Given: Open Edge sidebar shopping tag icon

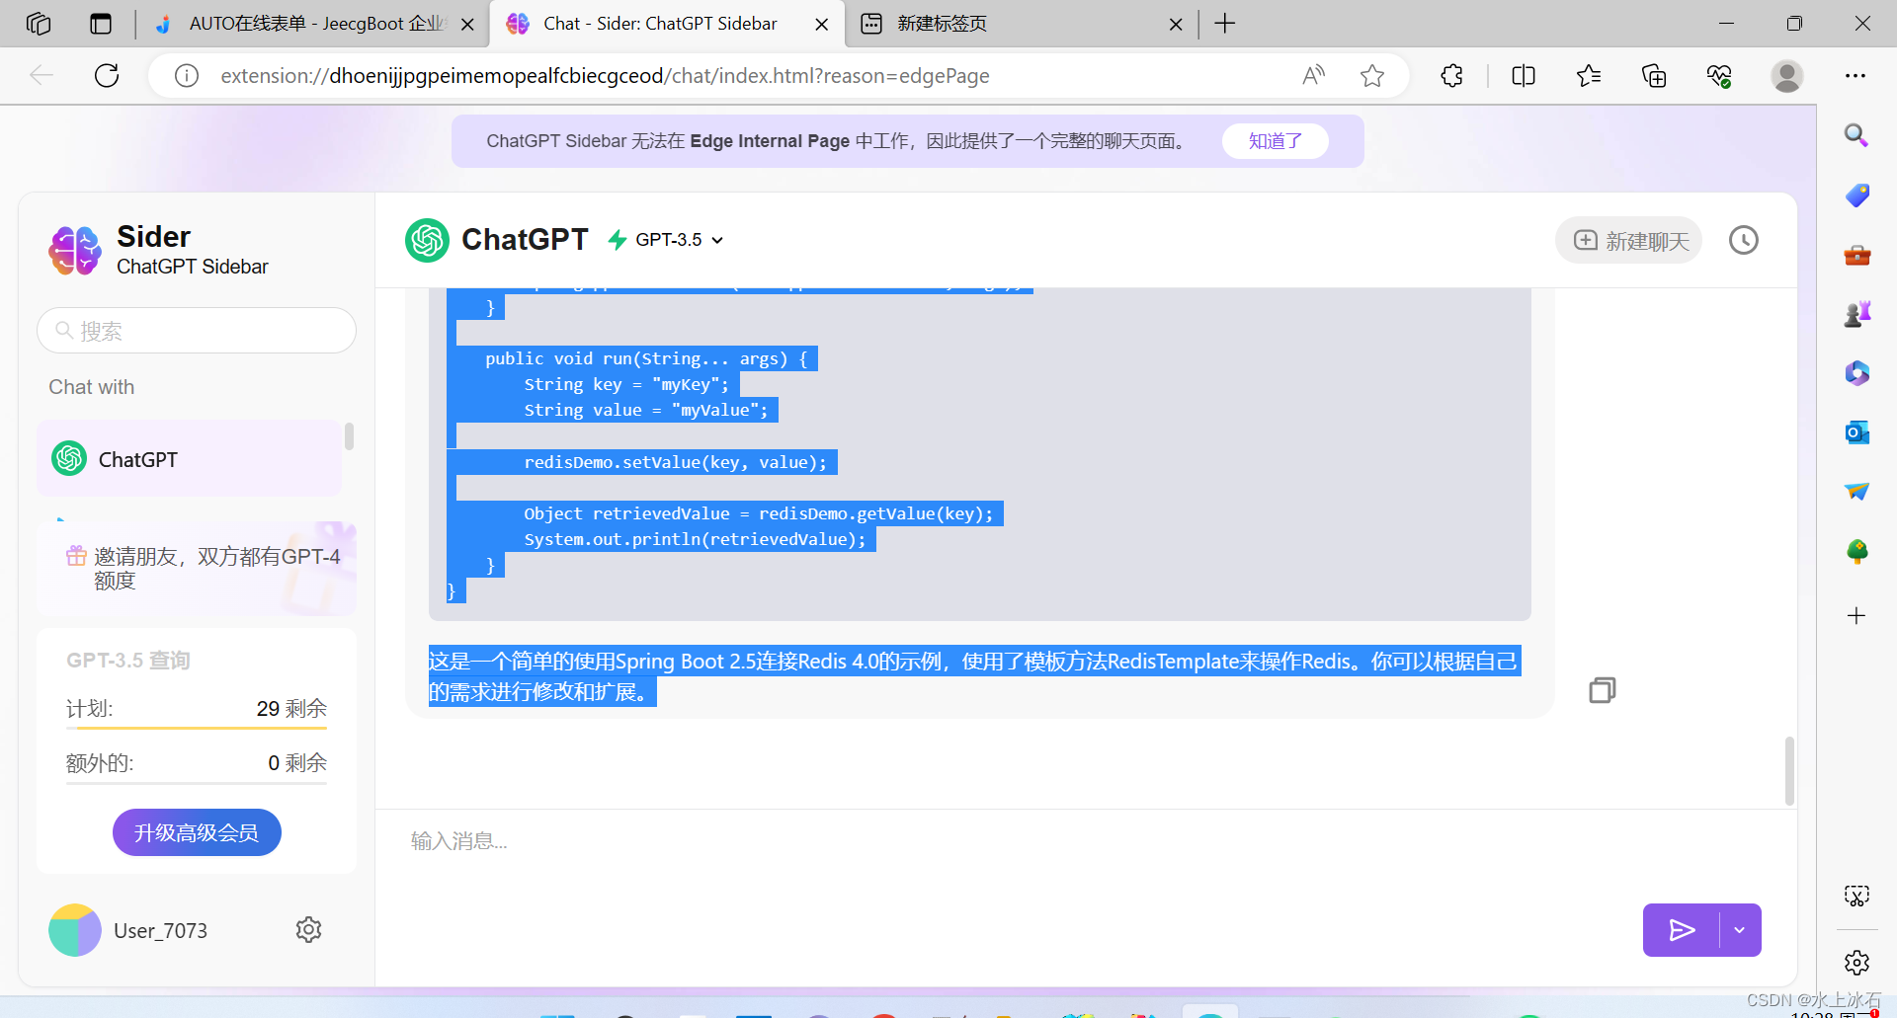Looking at the screenshot, I should pos(1856,195).
